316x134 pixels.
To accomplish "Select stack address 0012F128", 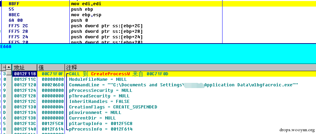I will (x=25, y=96).
